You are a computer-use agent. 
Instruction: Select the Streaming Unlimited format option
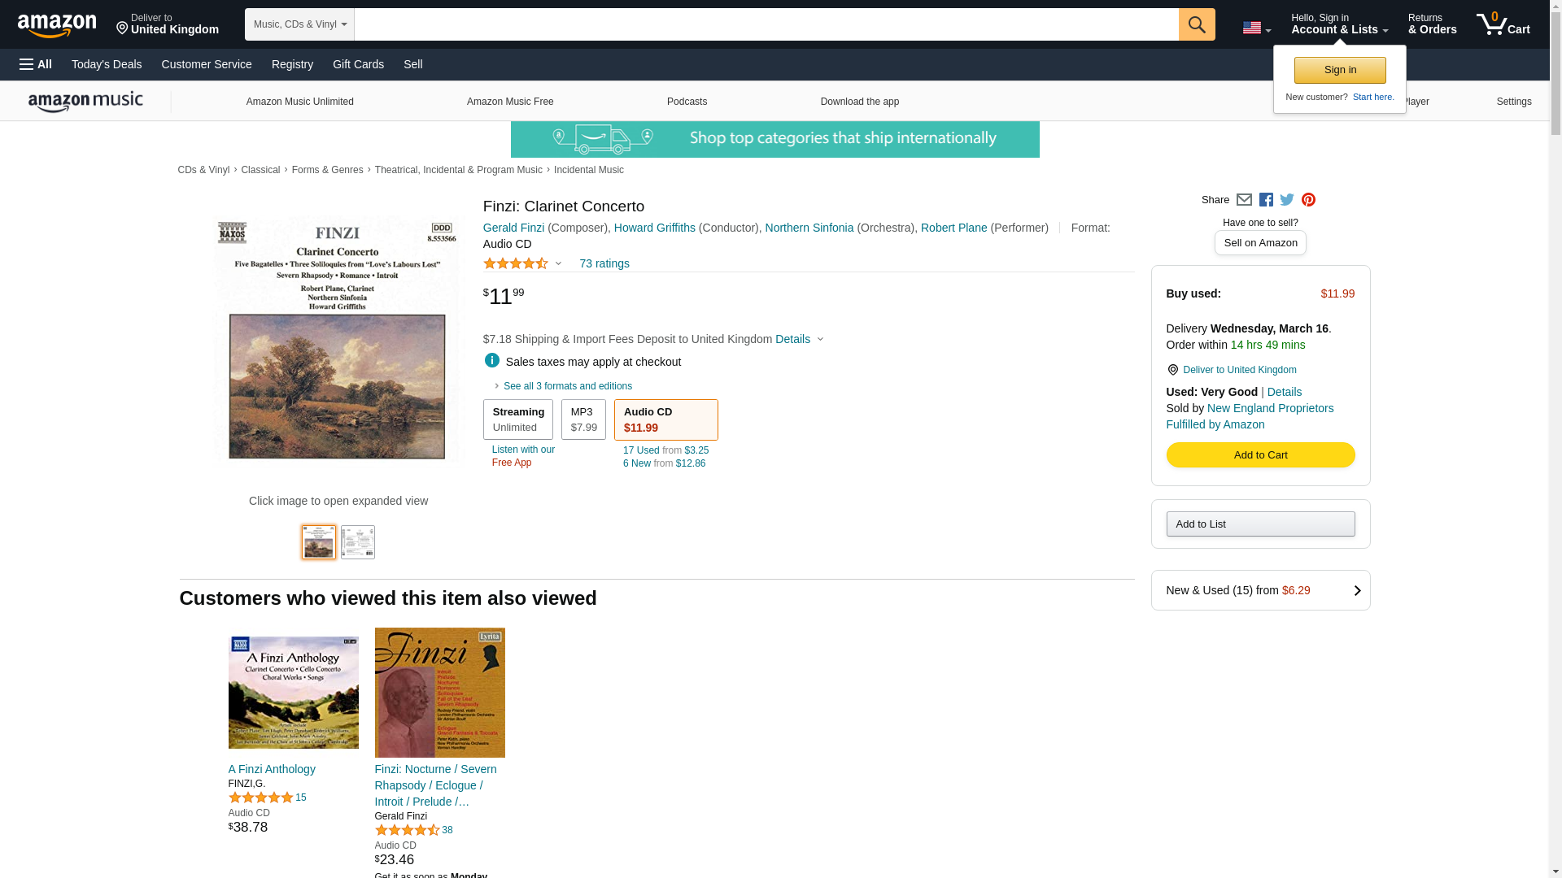pos(517,419)
